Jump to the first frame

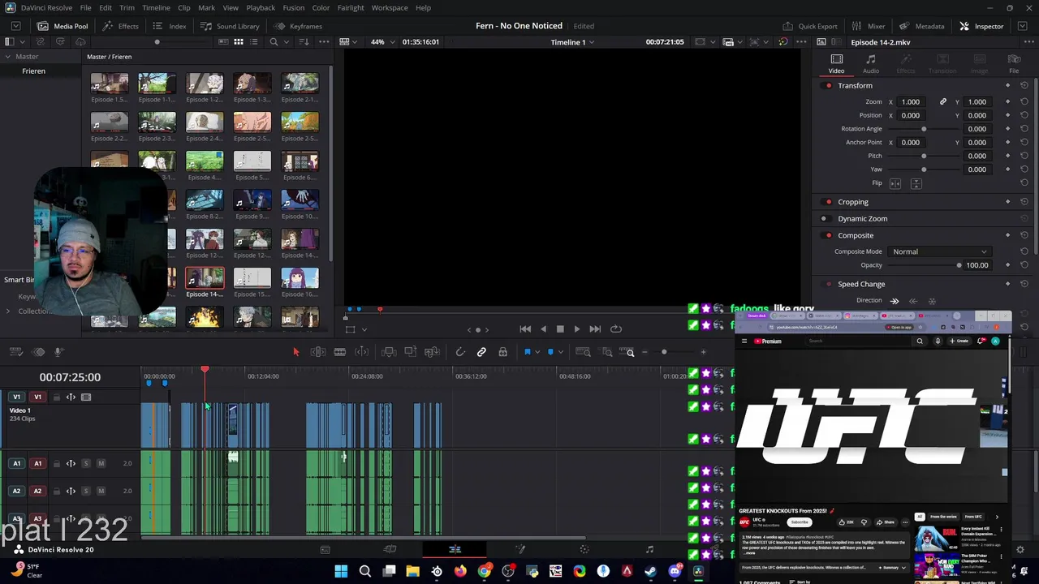pyautogui.click(x=525, y=329)
